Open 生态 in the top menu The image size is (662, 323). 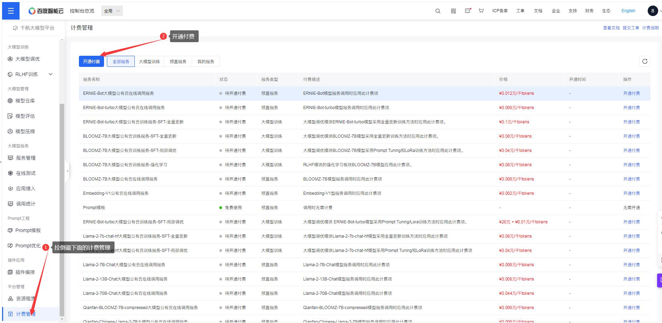point(606,11)
